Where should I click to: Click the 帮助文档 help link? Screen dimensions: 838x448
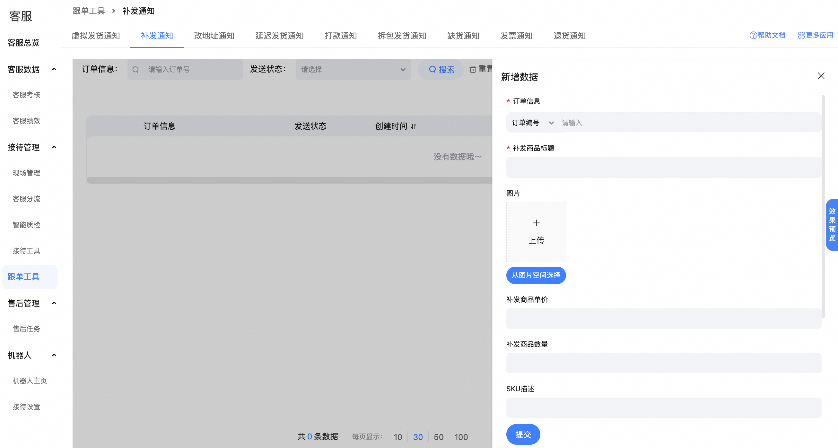767,35
